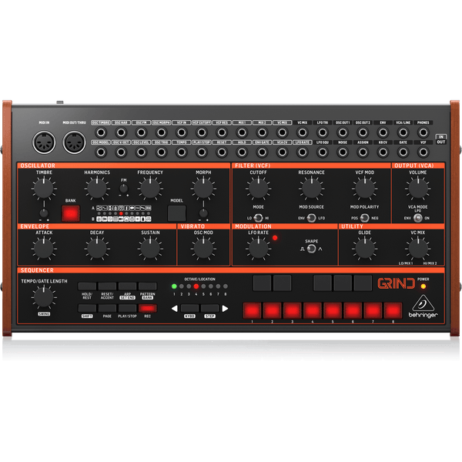
Task: Click the right arrow octave button
Action: click(225, 309)
